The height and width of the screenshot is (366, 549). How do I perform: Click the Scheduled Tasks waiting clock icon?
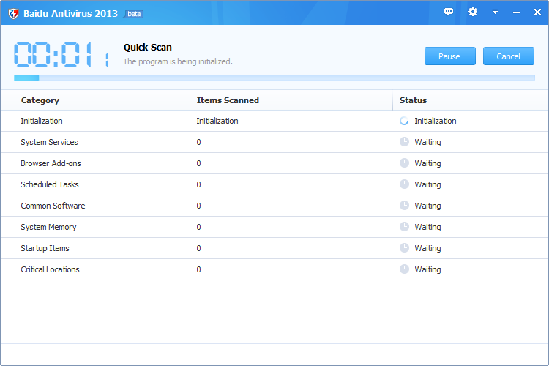tap(404, 184)
